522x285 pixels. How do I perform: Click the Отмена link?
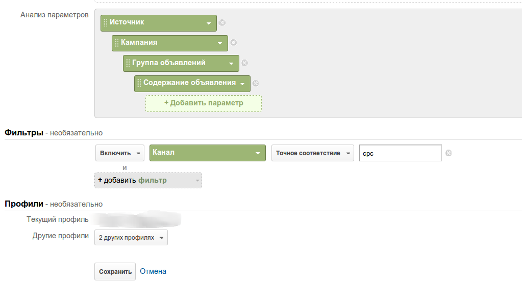pos(153,271)
